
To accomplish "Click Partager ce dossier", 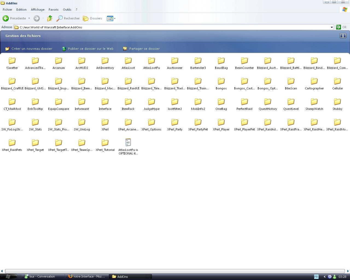I will (x=141, y=49).
